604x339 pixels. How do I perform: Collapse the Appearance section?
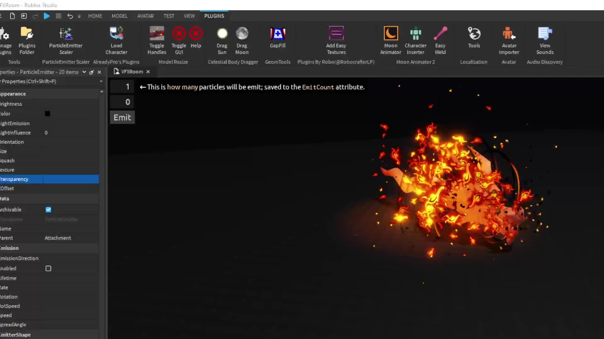[x=13, y=94]
